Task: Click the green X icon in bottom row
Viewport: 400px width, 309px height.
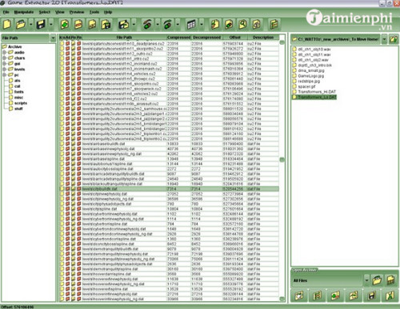Action: (x=390, y=295)
